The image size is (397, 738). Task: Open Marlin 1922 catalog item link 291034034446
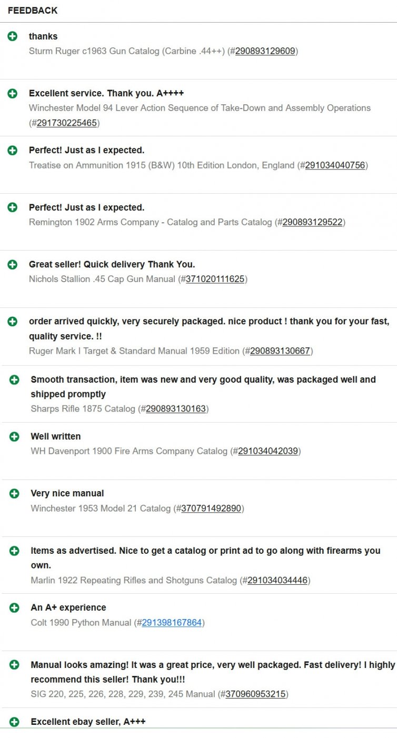click(x=277, y=581)
